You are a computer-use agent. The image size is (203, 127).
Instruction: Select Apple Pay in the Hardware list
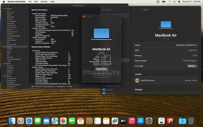coord(10,13)
